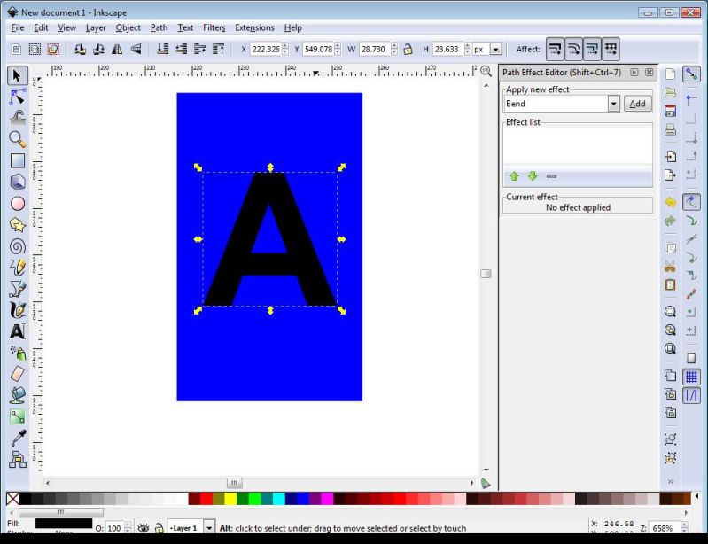Viewport: 708px width, 544px height.
Task: Select the Text tool
Action: pos(17,331)
